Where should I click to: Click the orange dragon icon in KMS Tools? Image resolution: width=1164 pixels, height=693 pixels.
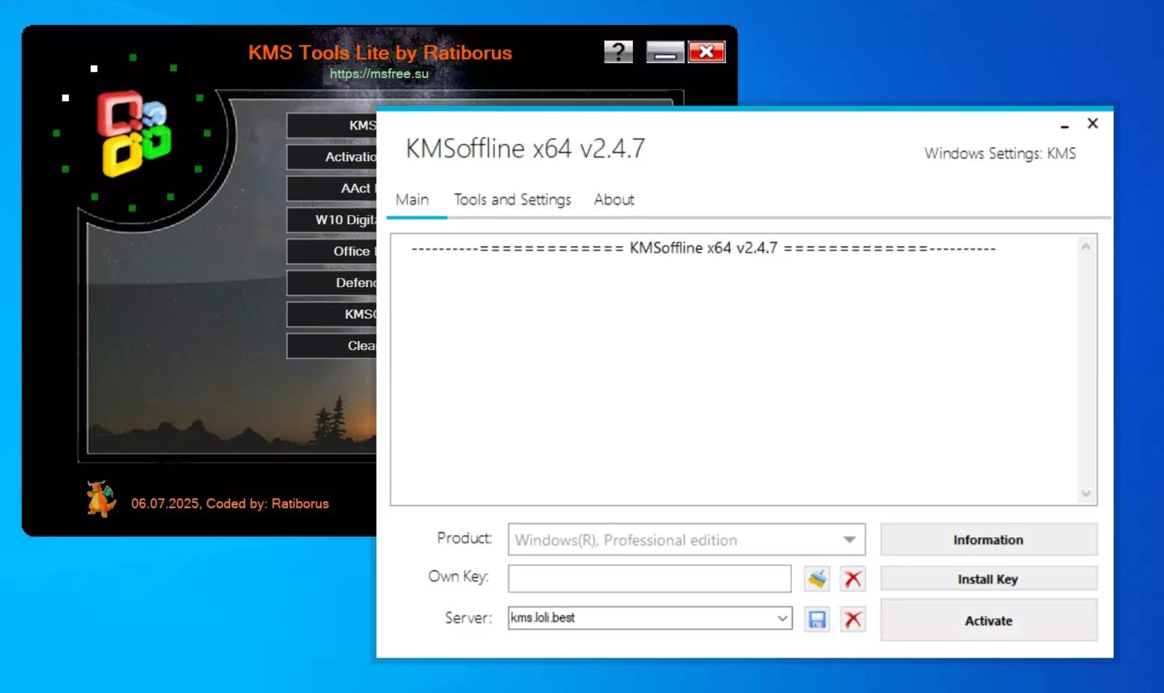point(100,499)
